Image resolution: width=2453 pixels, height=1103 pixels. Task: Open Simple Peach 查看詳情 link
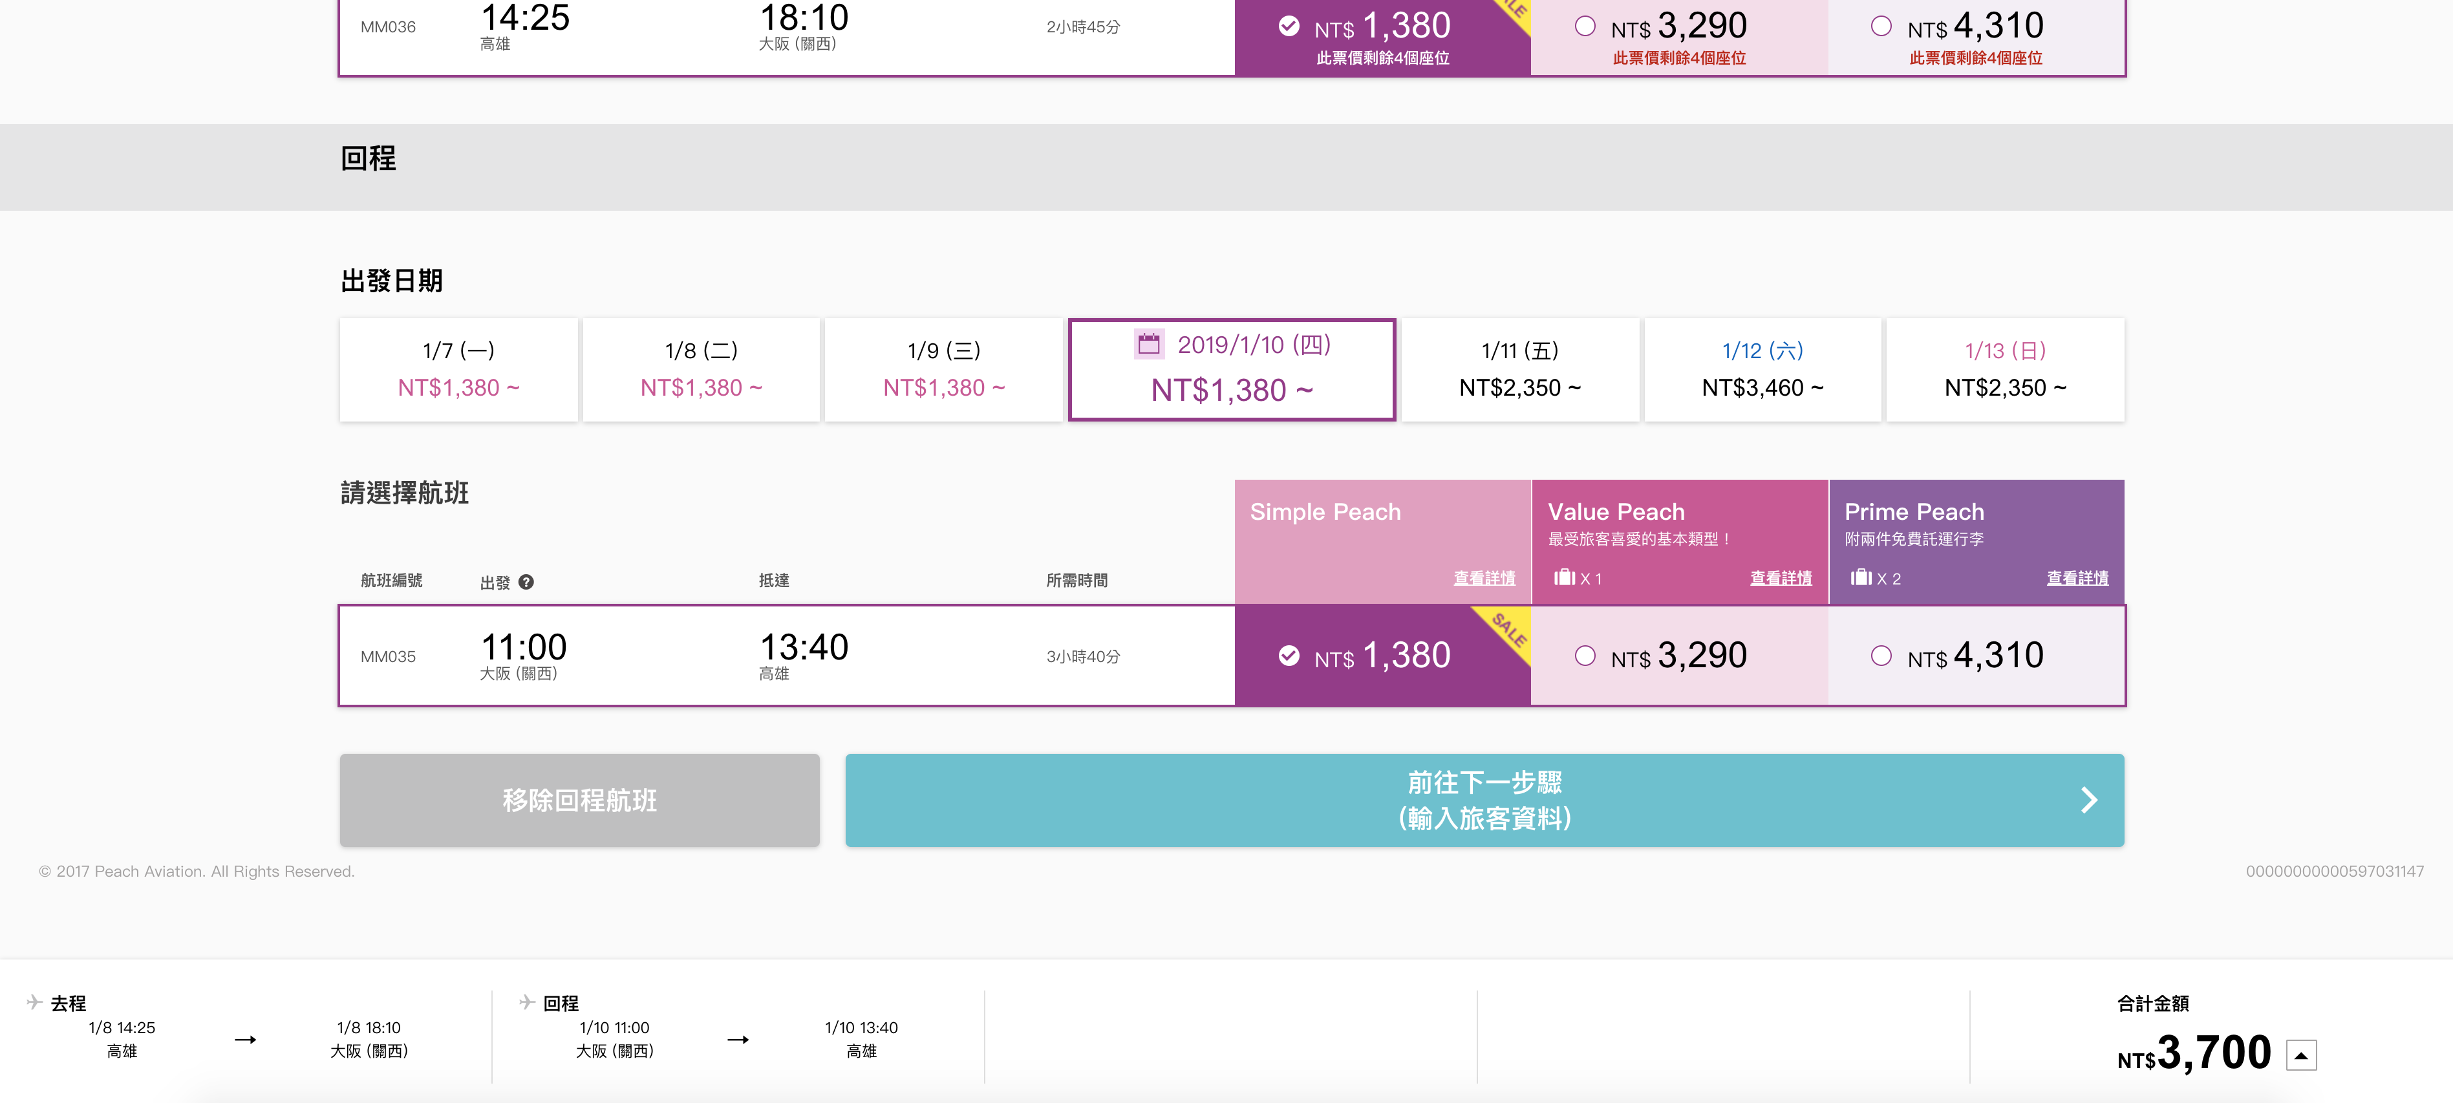coord(1484,578)
